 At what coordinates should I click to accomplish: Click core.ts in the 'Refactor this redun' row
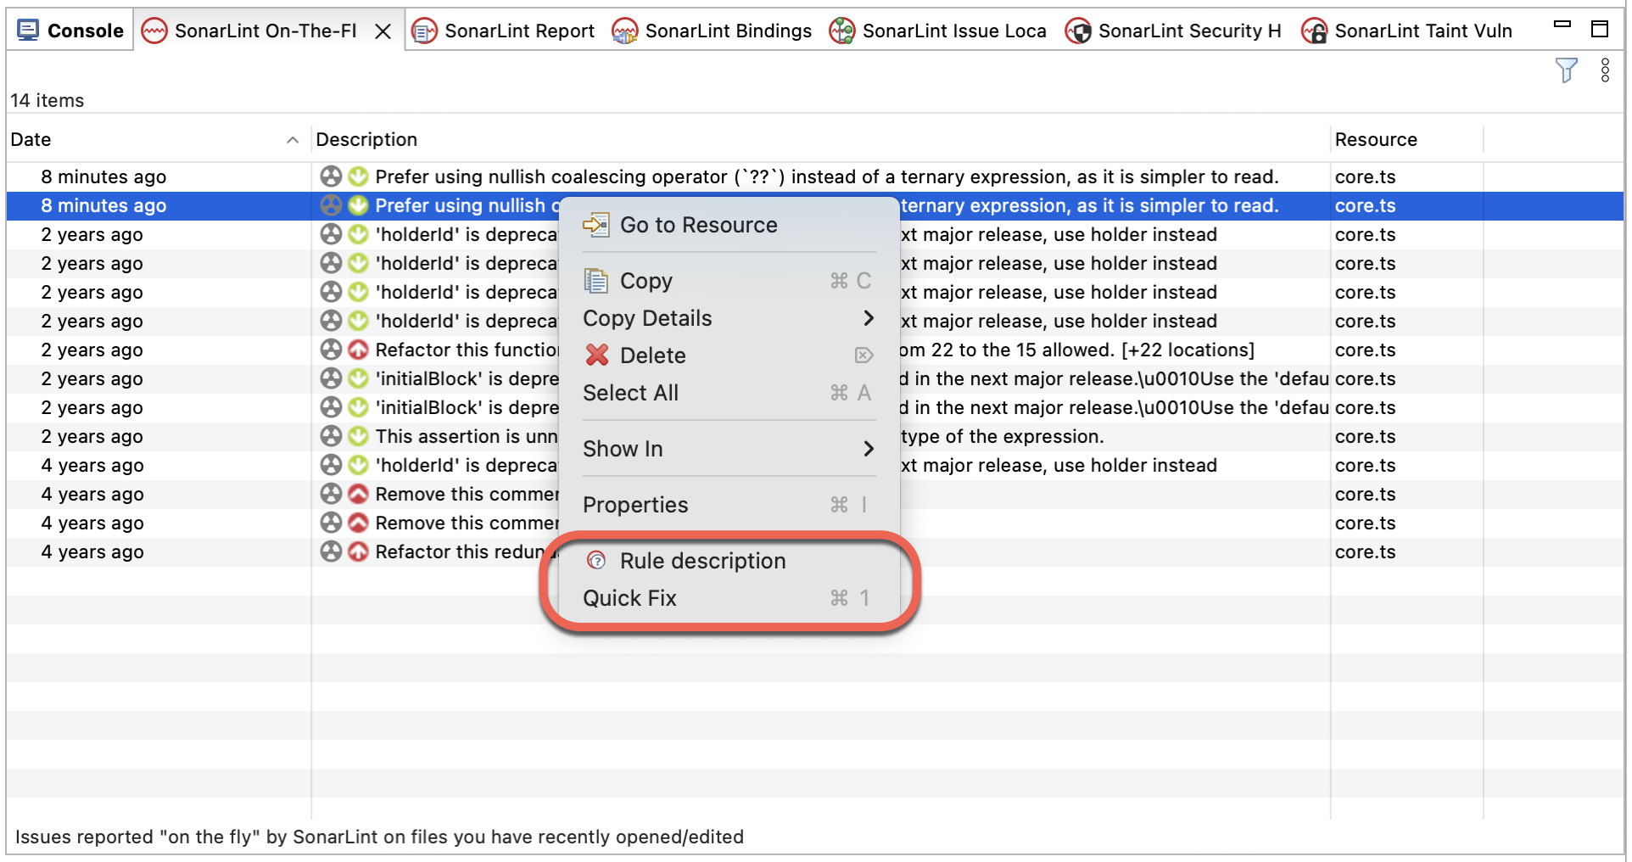click(1365, 551)
